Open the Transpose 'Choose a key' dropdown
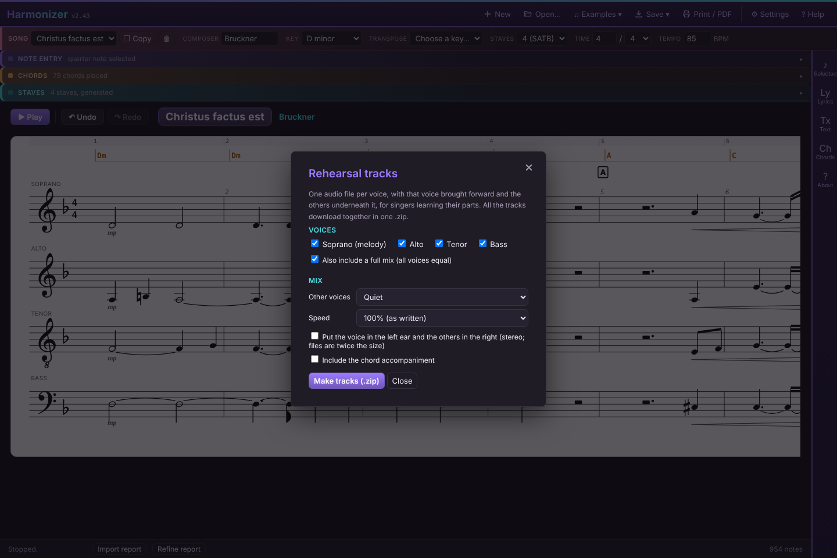Screen dimensions: 837x558 pyautogui.click(x=446, y=38)
